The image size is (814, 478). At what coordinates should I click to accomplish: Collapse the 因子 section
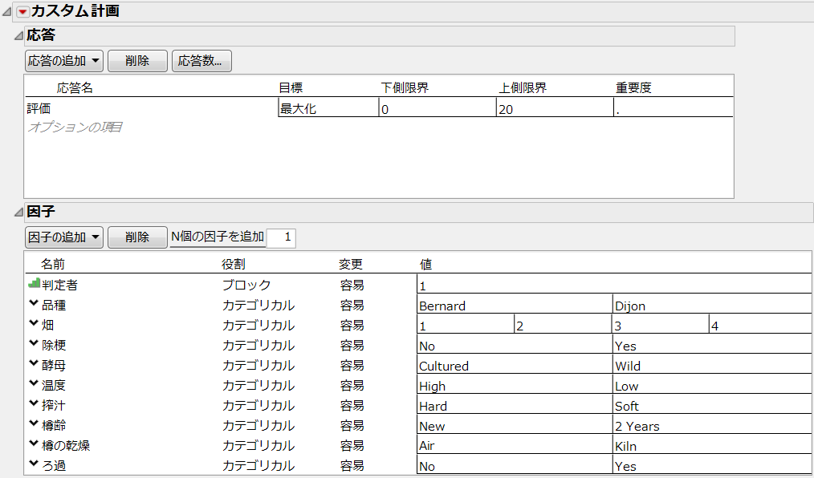[x=18, y=213]
